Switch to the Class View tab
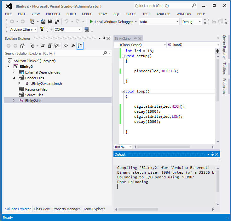The width and height of the screenshot is (231, 221). (42, 209)
